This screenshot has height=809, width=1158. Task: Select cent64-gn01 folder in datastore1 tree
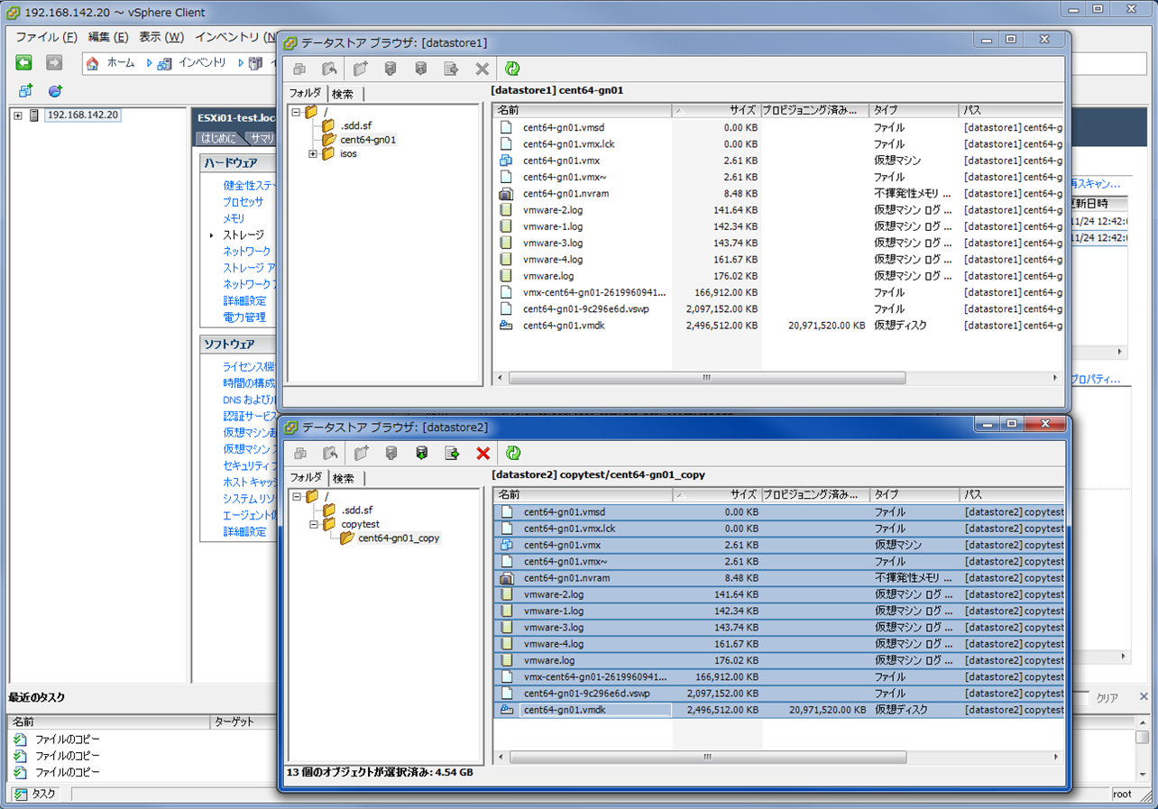368,140
